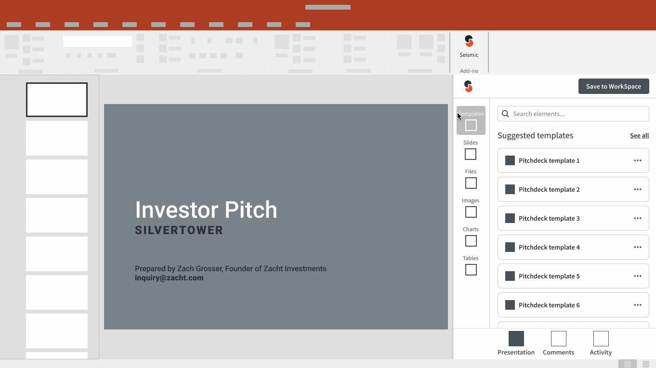
Task: Click Save to WorkSpace button
Action: click(614, 86)
